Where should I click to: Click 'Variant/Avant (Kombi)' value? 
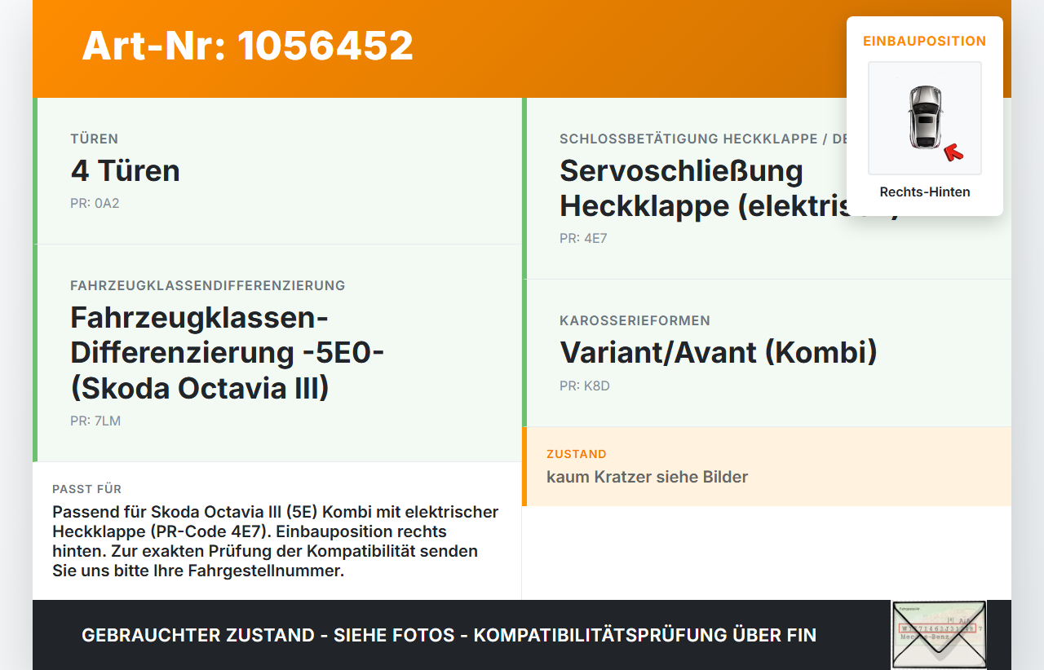point(719,353)
